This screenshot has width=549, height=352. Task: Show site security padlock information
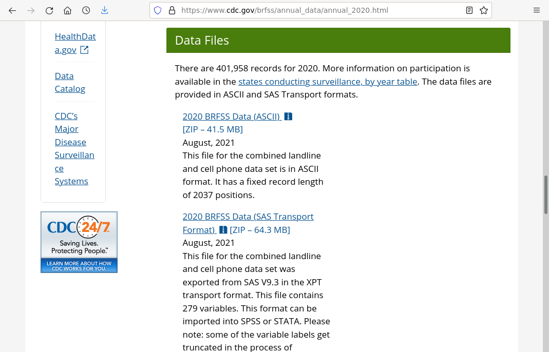(172, 10)
